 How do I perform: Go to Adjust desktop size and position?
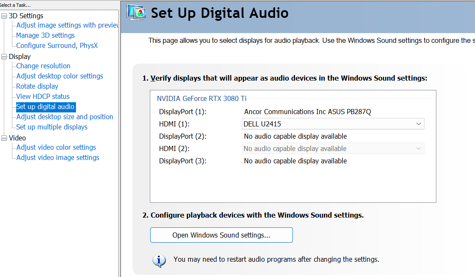click(x=65, y=117)
